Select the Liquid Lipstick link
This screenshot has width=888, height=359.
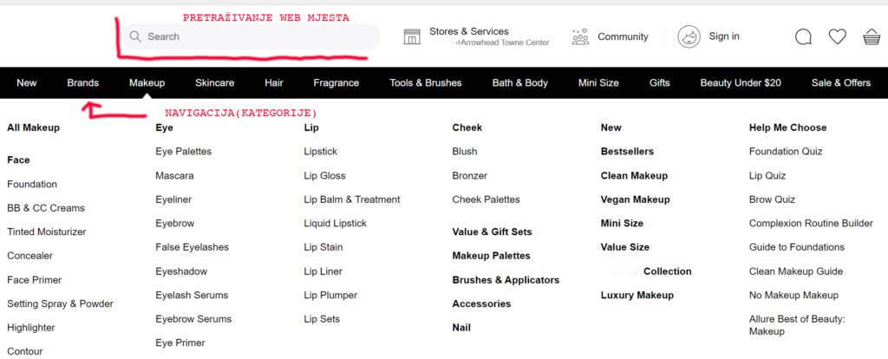[335, 223]
